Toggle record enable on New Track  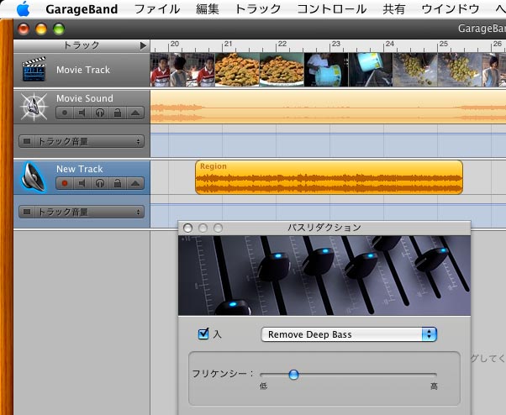pyautogui.click(x=65, y=183)
